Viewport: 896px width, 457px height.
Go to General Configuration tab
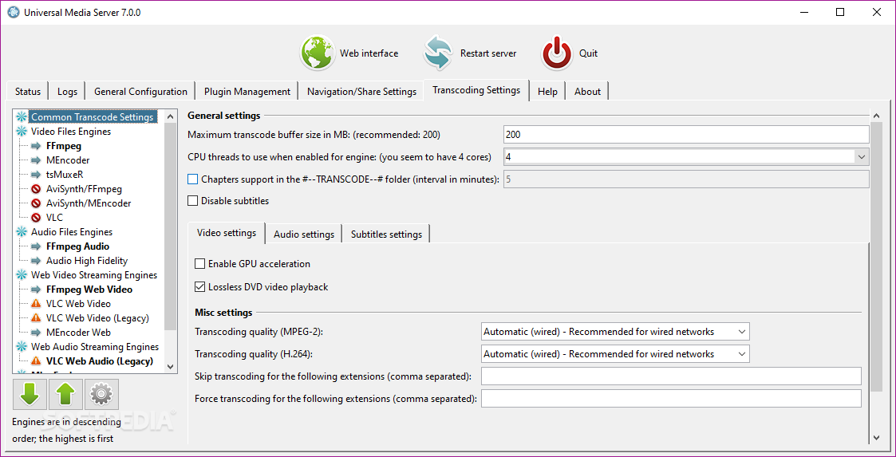click(140, 92)
